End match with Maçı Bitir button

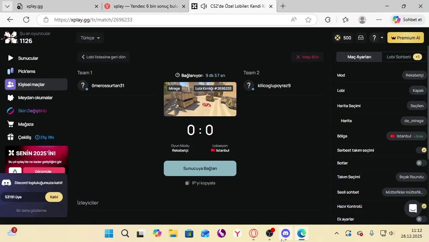tap(308, 57)
